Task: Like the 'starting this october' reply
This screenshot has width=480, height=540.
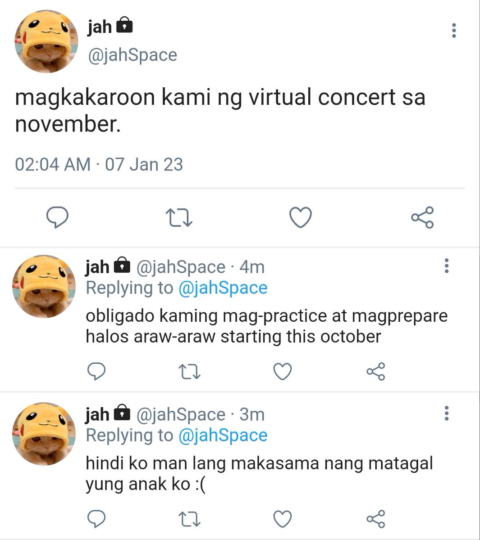Action: pyautogui.click(x=283, y=372)
